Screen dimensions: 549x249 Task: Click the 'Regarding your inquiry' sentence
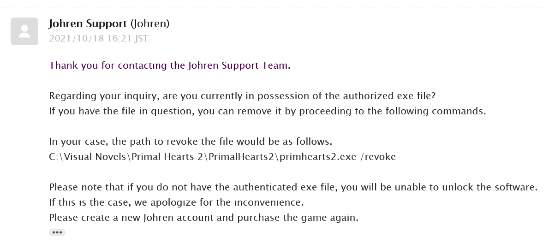tap(242, 96)
